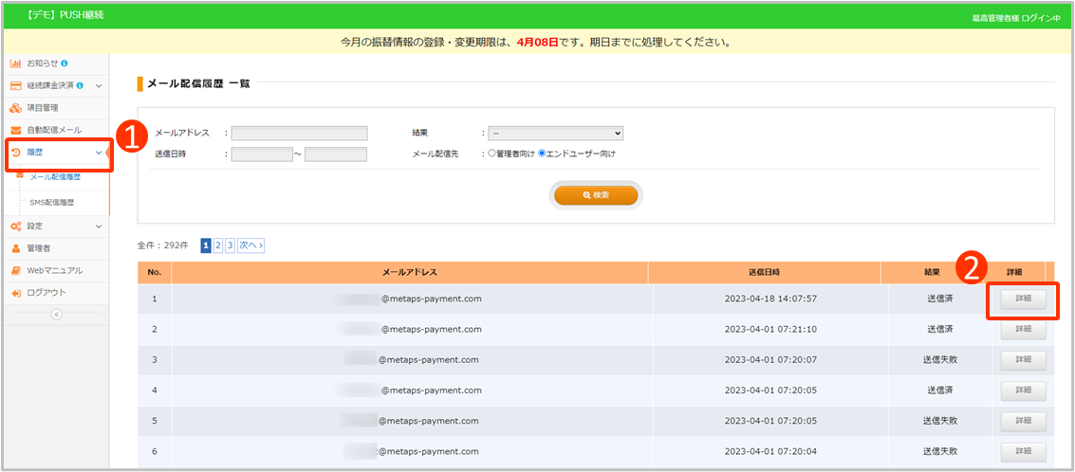
Task: Click the お知らせ bar chart icon
Action: [15, 64]
